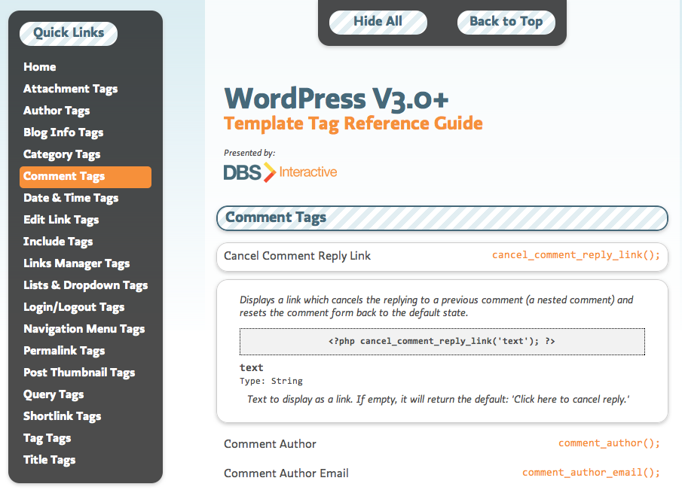682x490 pixels.
Task: Open Edit Link Tags section
Action: tap(61, 220)
